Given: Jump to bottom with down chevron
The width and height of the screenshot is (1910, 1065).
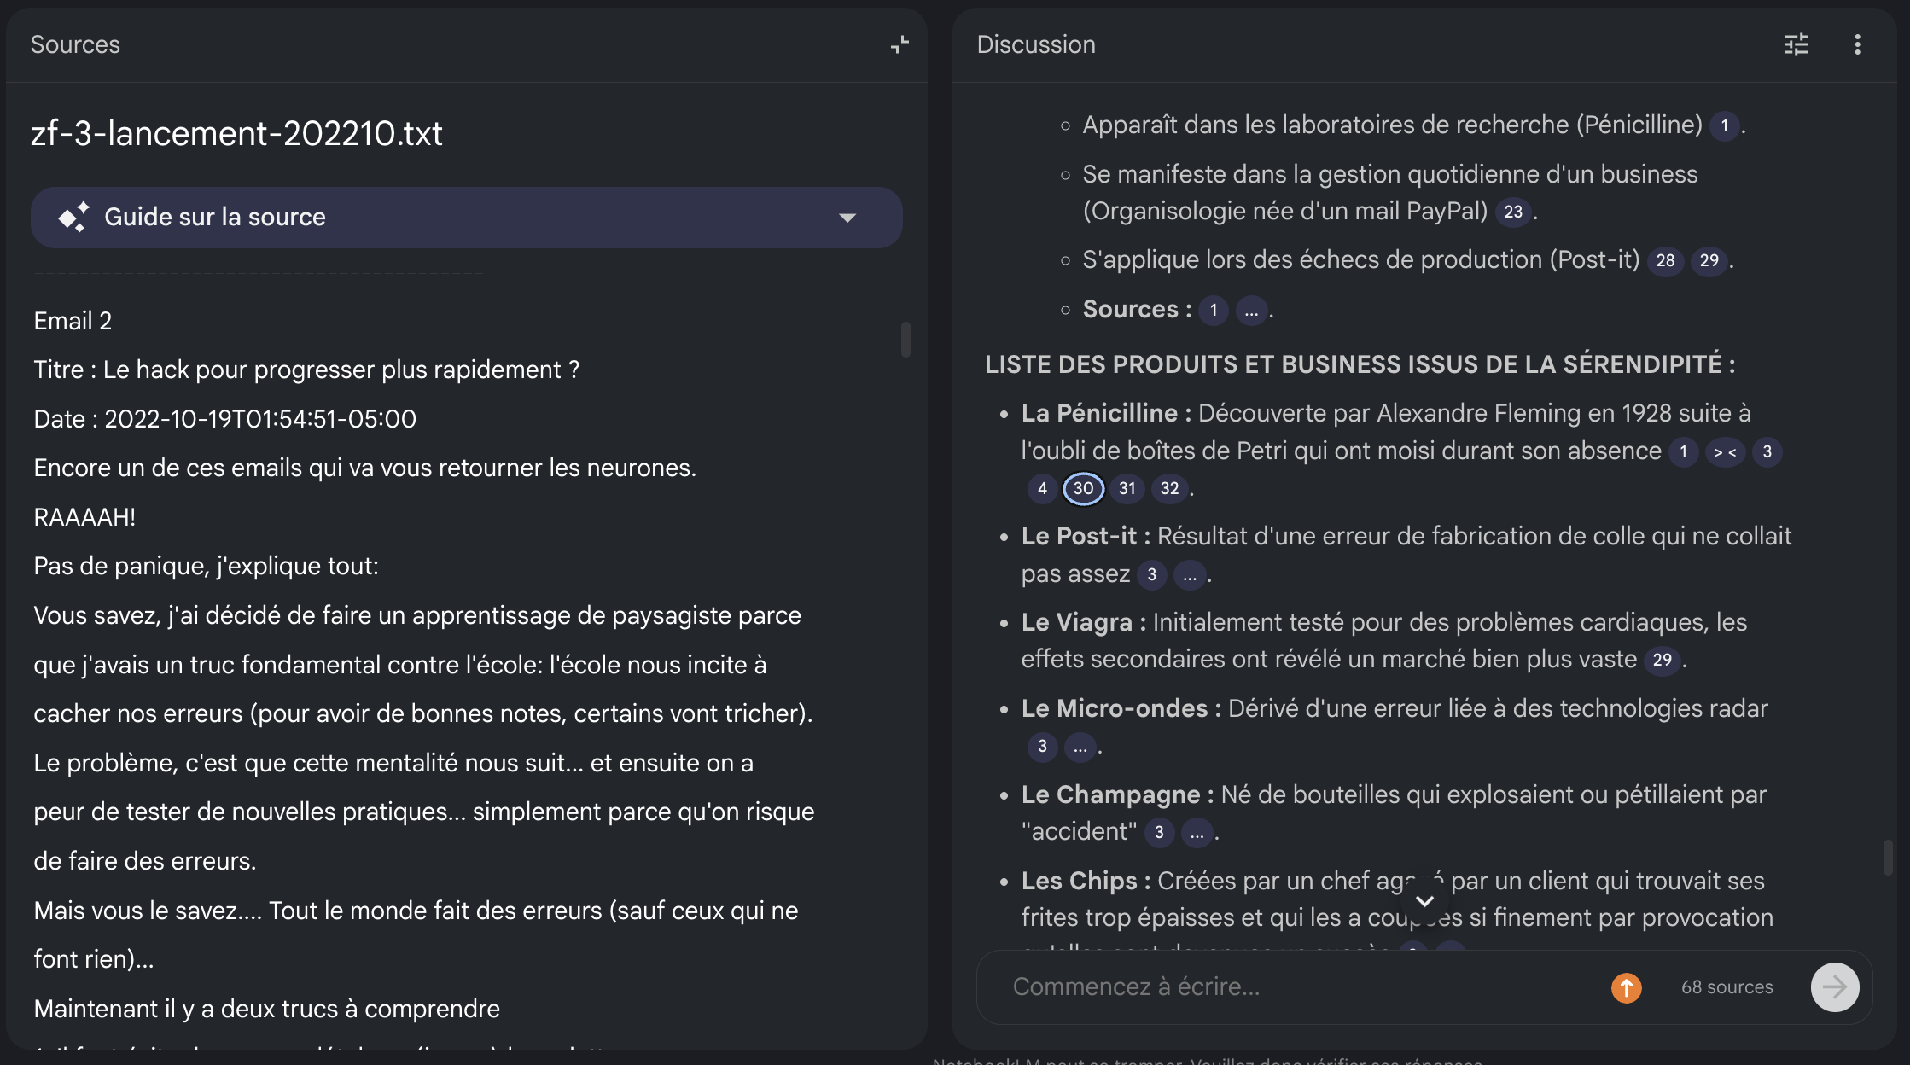Looking at the screenshot, I should click(x=1424, y=901).
